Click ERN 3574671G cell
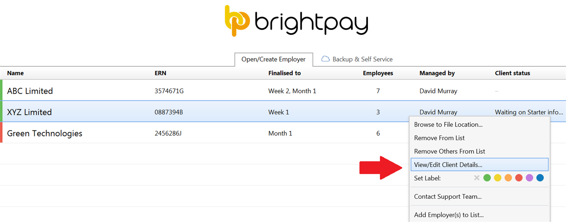 coord(169,91)
